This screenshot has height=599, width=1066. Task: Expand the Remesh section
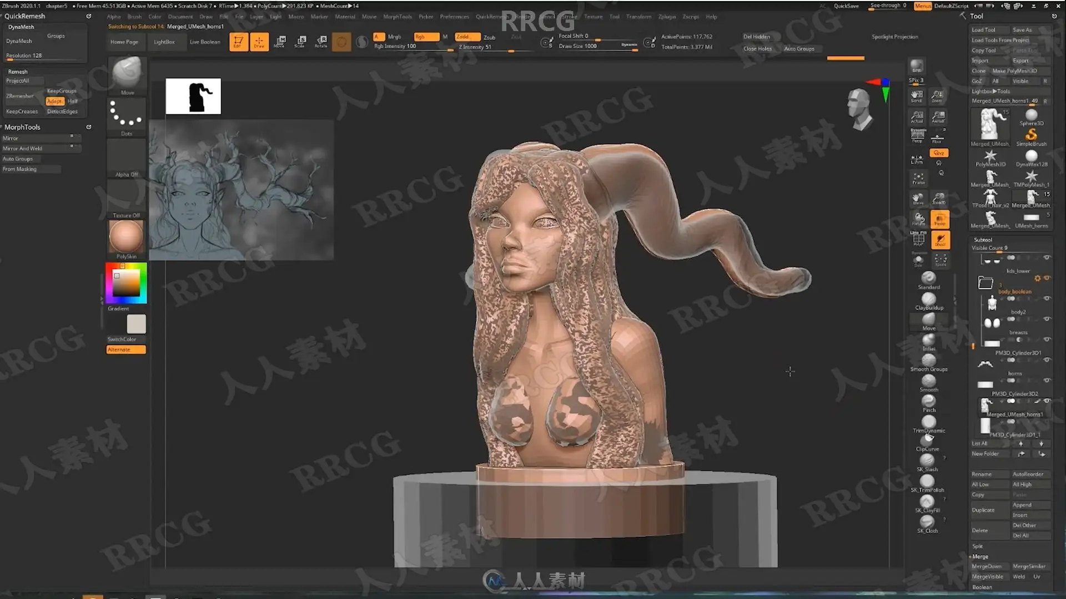pyautogui.click(x=18, y=72)
